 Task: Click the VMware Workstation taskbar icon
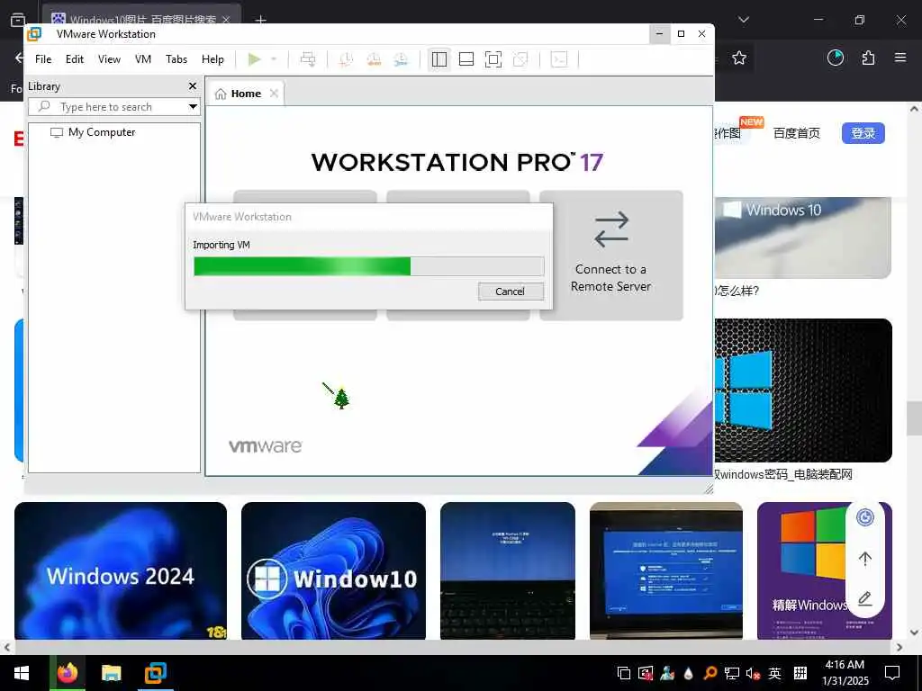click(x=155, y=673)
